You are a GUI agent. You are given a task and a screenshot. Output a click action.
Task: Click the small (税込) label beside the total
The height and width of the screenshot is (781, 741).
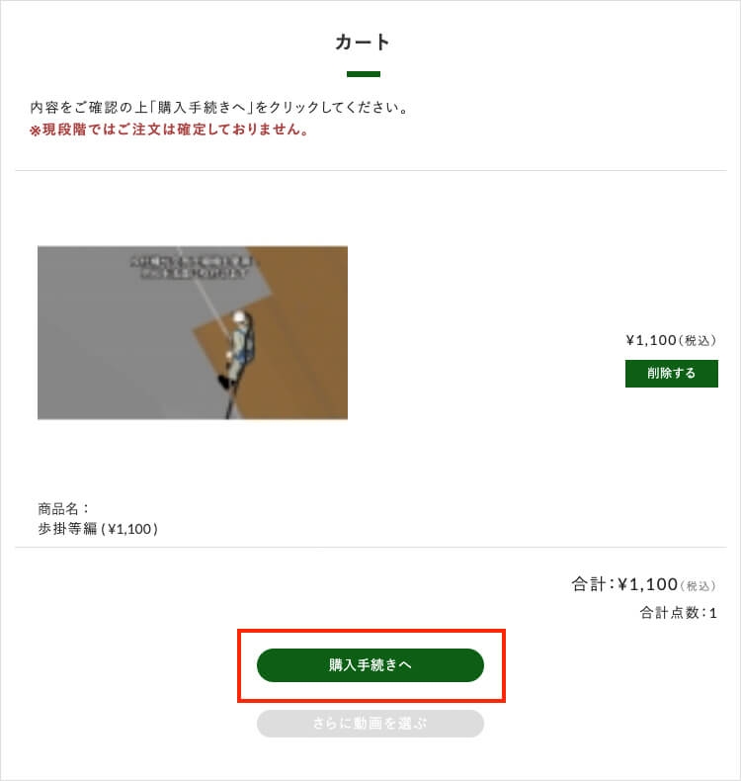point(698,585)
